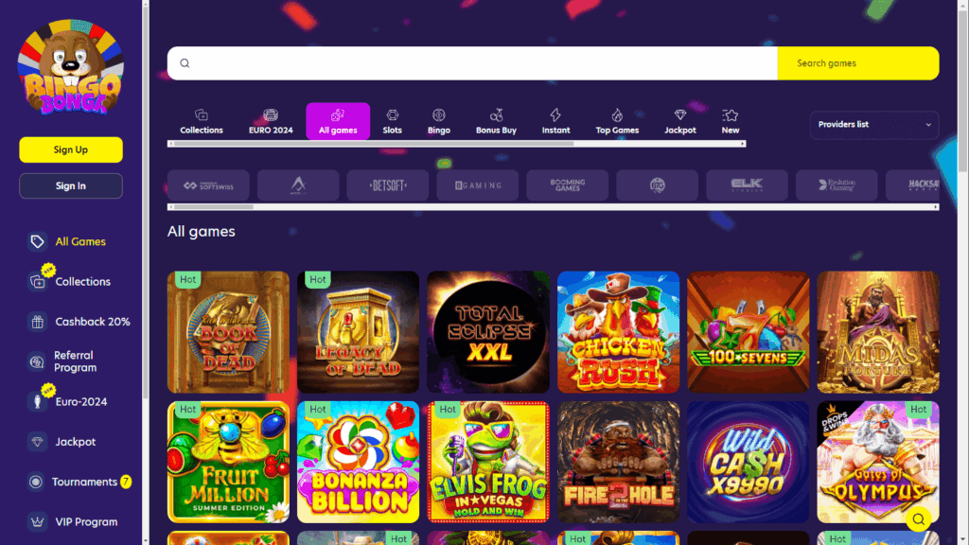The width and height of the screenshot is (969, 545).
Task: Open the Chicken Rush game thumbnail
Action: (618, 332)
